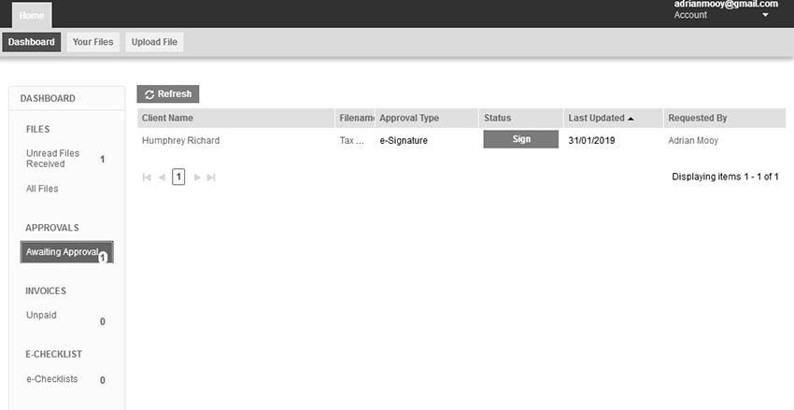Go to next page arrow in pager
Image resolution: width=794 pixels, height=410 pixels.
pos(196,177)
